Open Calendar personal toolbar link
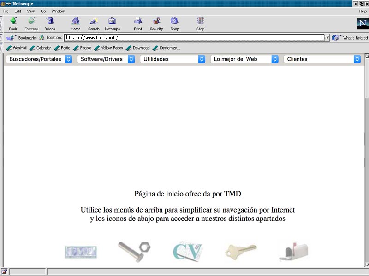369x276 pixels. click(40, 48)
